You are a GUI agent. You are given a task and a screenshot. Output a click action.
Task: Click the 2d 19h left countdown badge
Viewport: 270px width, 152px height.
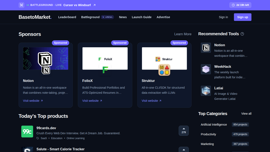[240, 5]
